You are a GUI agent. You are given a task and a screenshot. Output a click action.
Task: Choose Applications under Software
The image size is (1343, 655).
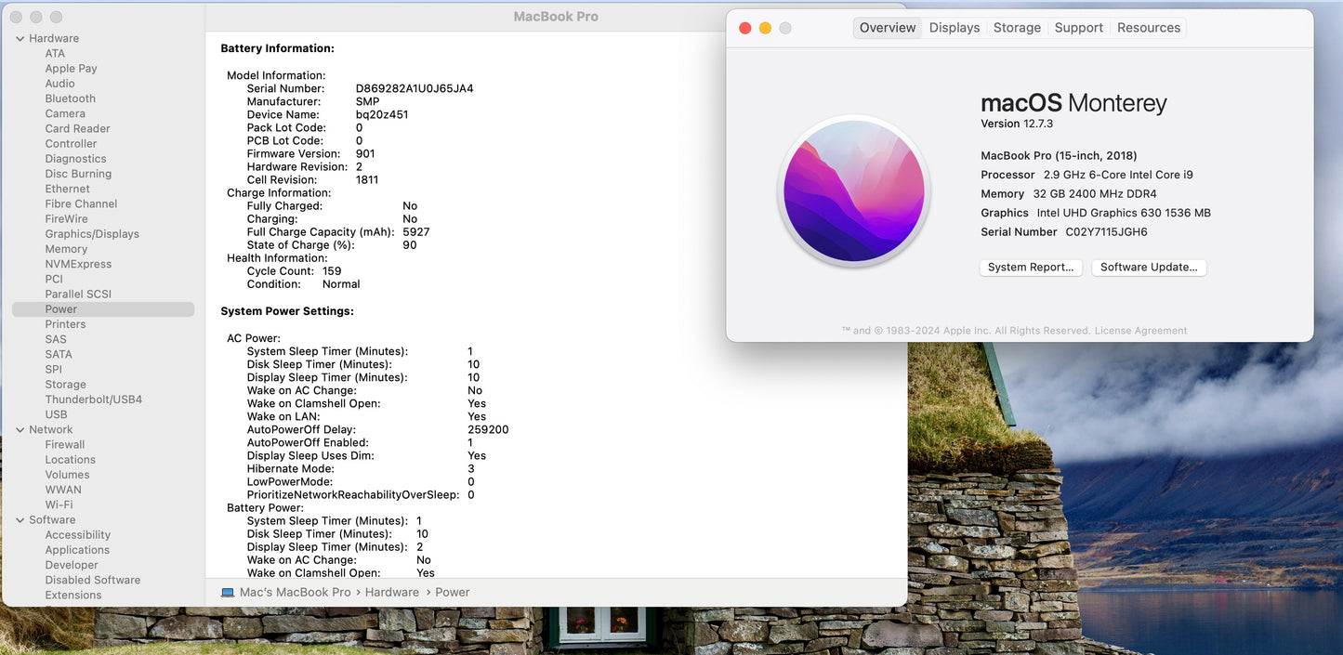pyautogui.click(x=77, y=550)
